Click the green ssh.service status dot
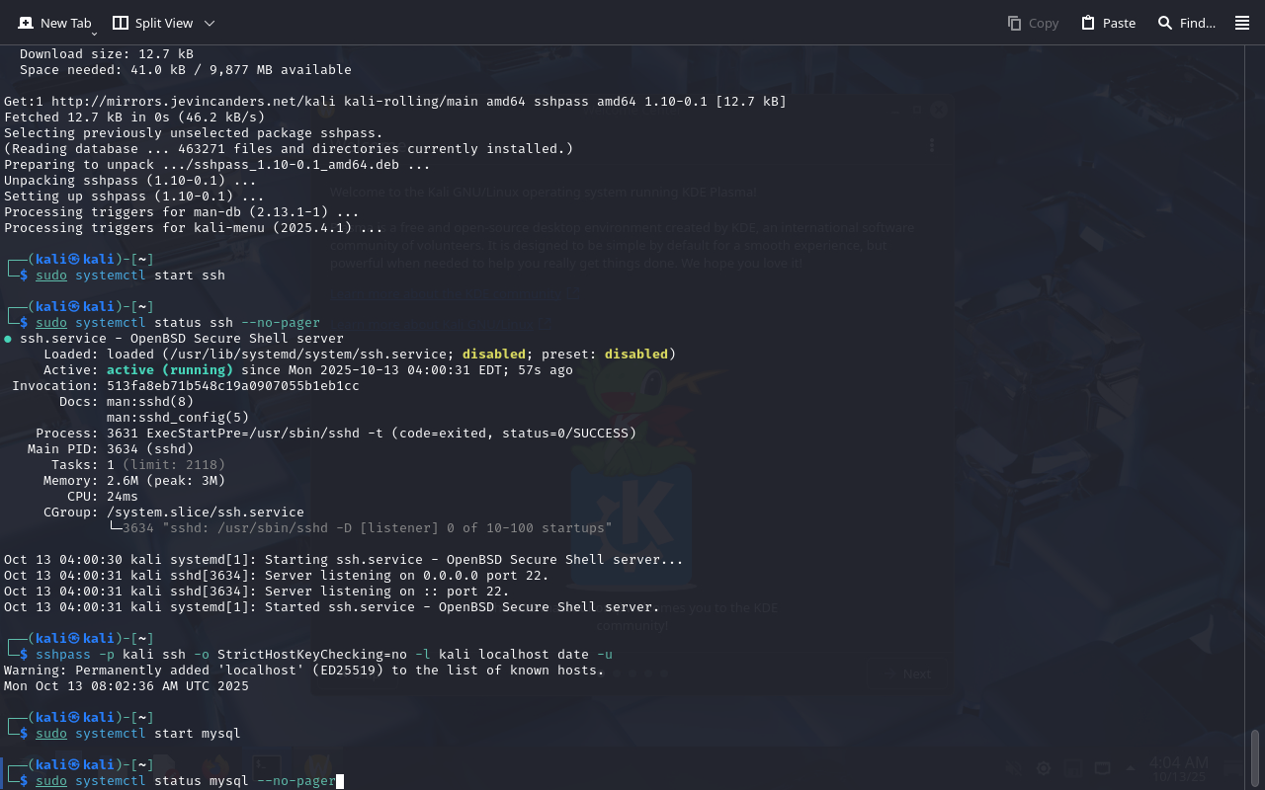The image size is (1265, 790). [8, 339]
